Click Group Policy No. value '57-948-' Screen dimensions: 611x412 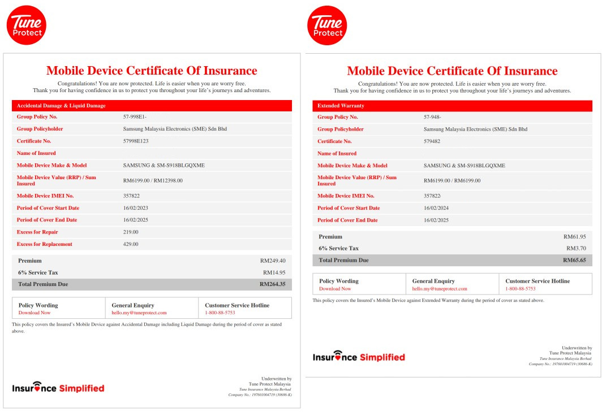[x=433, y=117]
